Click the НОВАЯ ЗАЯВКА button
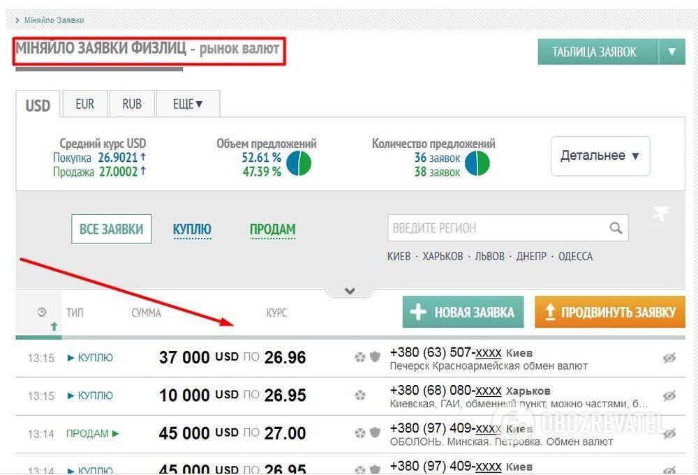The height and width of the screenshot is (475, 698). coord(463,312)
